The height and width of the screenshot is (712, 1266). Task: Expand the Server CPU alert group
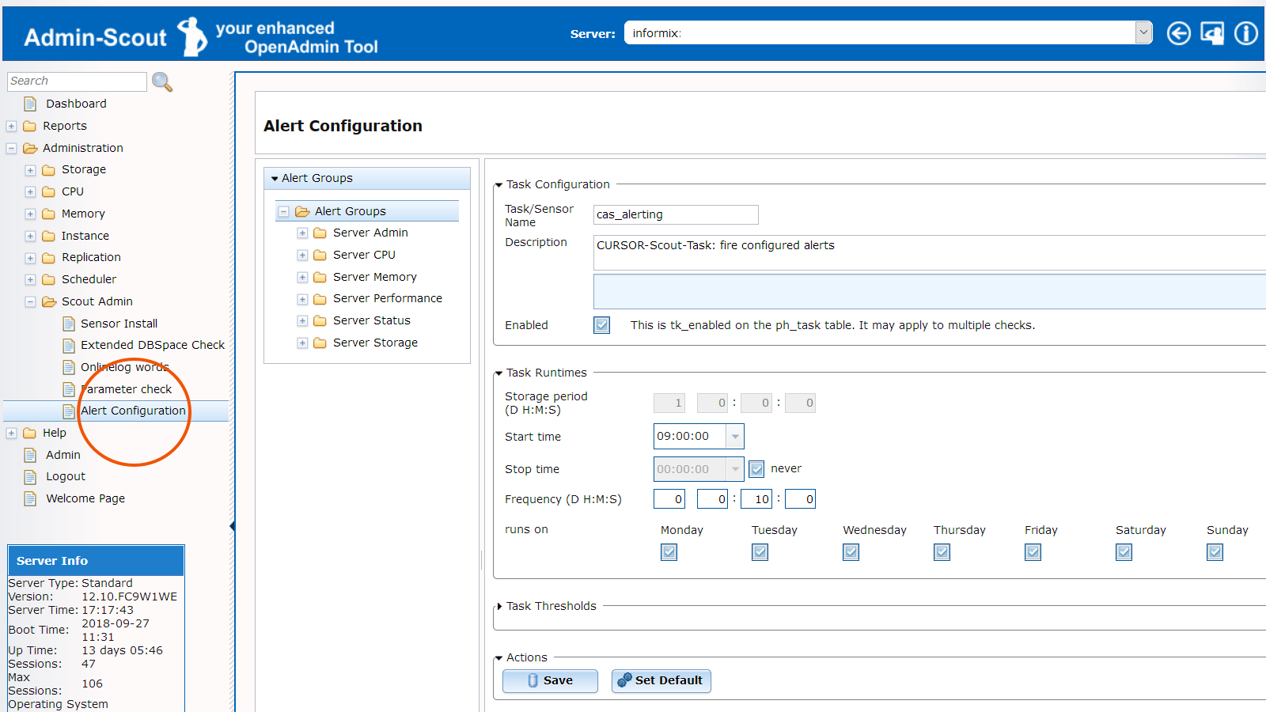pos(302,255)
